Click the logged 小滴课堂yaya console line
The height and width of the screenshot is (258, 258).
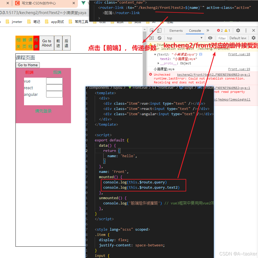164,69
